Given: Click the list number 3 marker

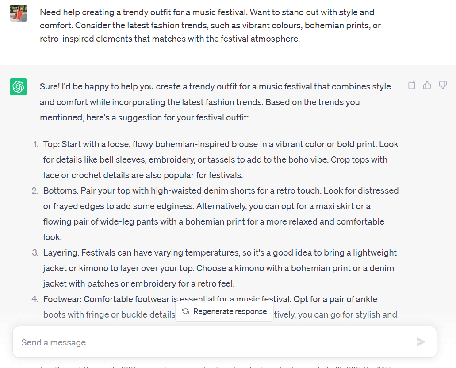Looking at the screenshot, I should 35,253.
